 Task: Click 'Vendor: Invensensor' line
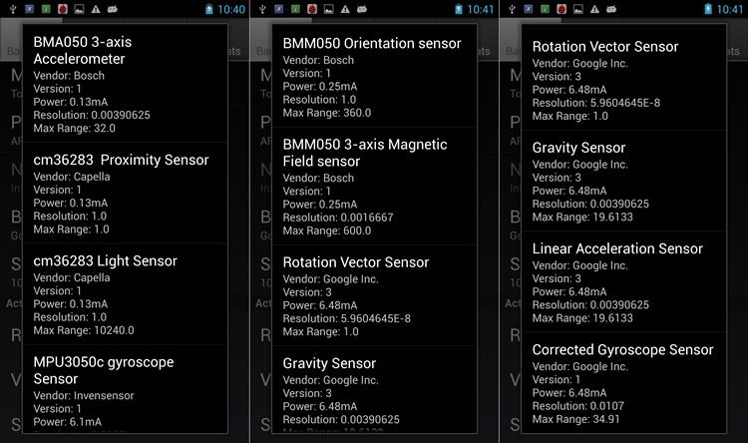[x=84, y=396]
